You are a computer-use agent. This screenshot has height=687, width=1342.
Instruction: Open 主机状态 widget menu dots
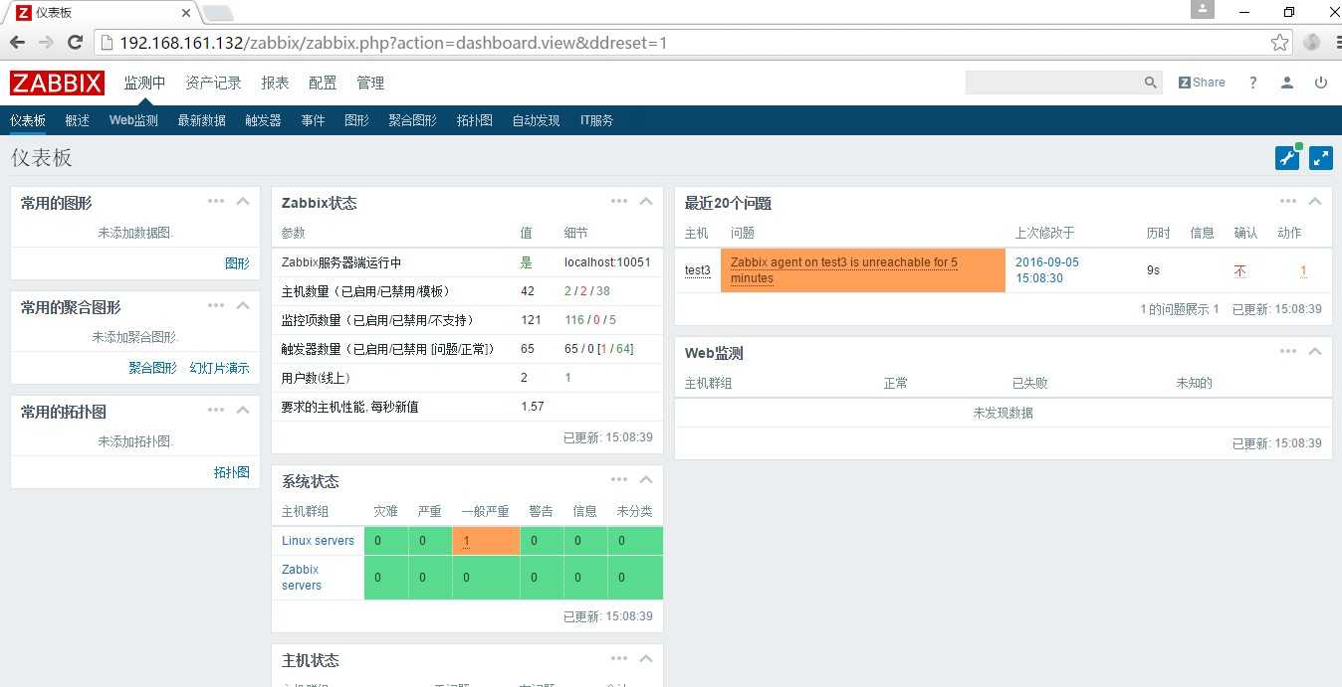coord(619,658)
